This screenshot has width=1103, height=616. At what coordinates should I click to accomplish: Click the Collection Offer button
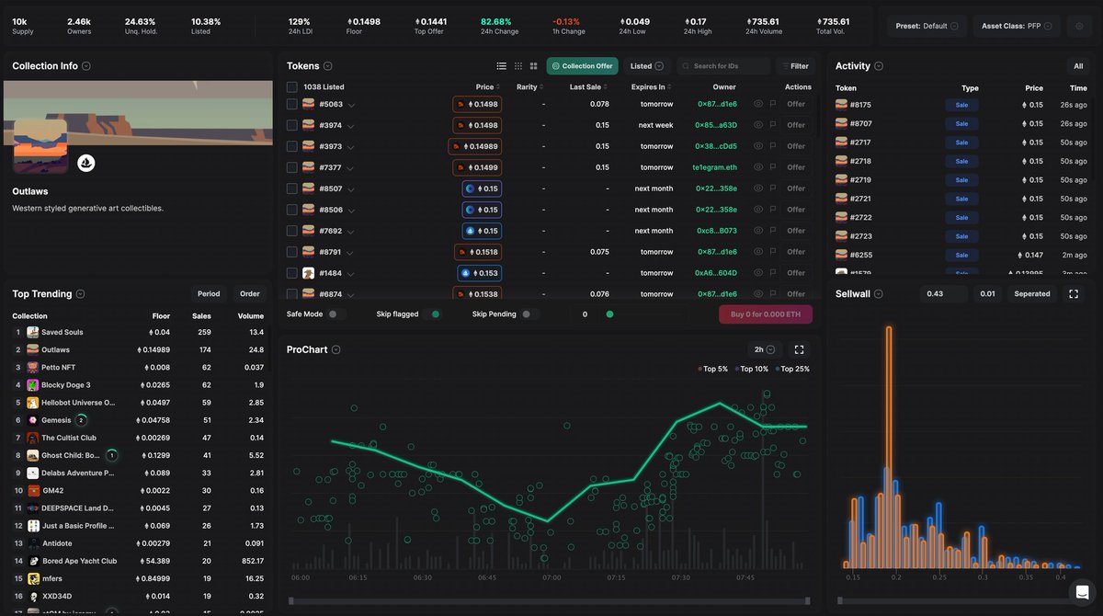pos(583,66)
